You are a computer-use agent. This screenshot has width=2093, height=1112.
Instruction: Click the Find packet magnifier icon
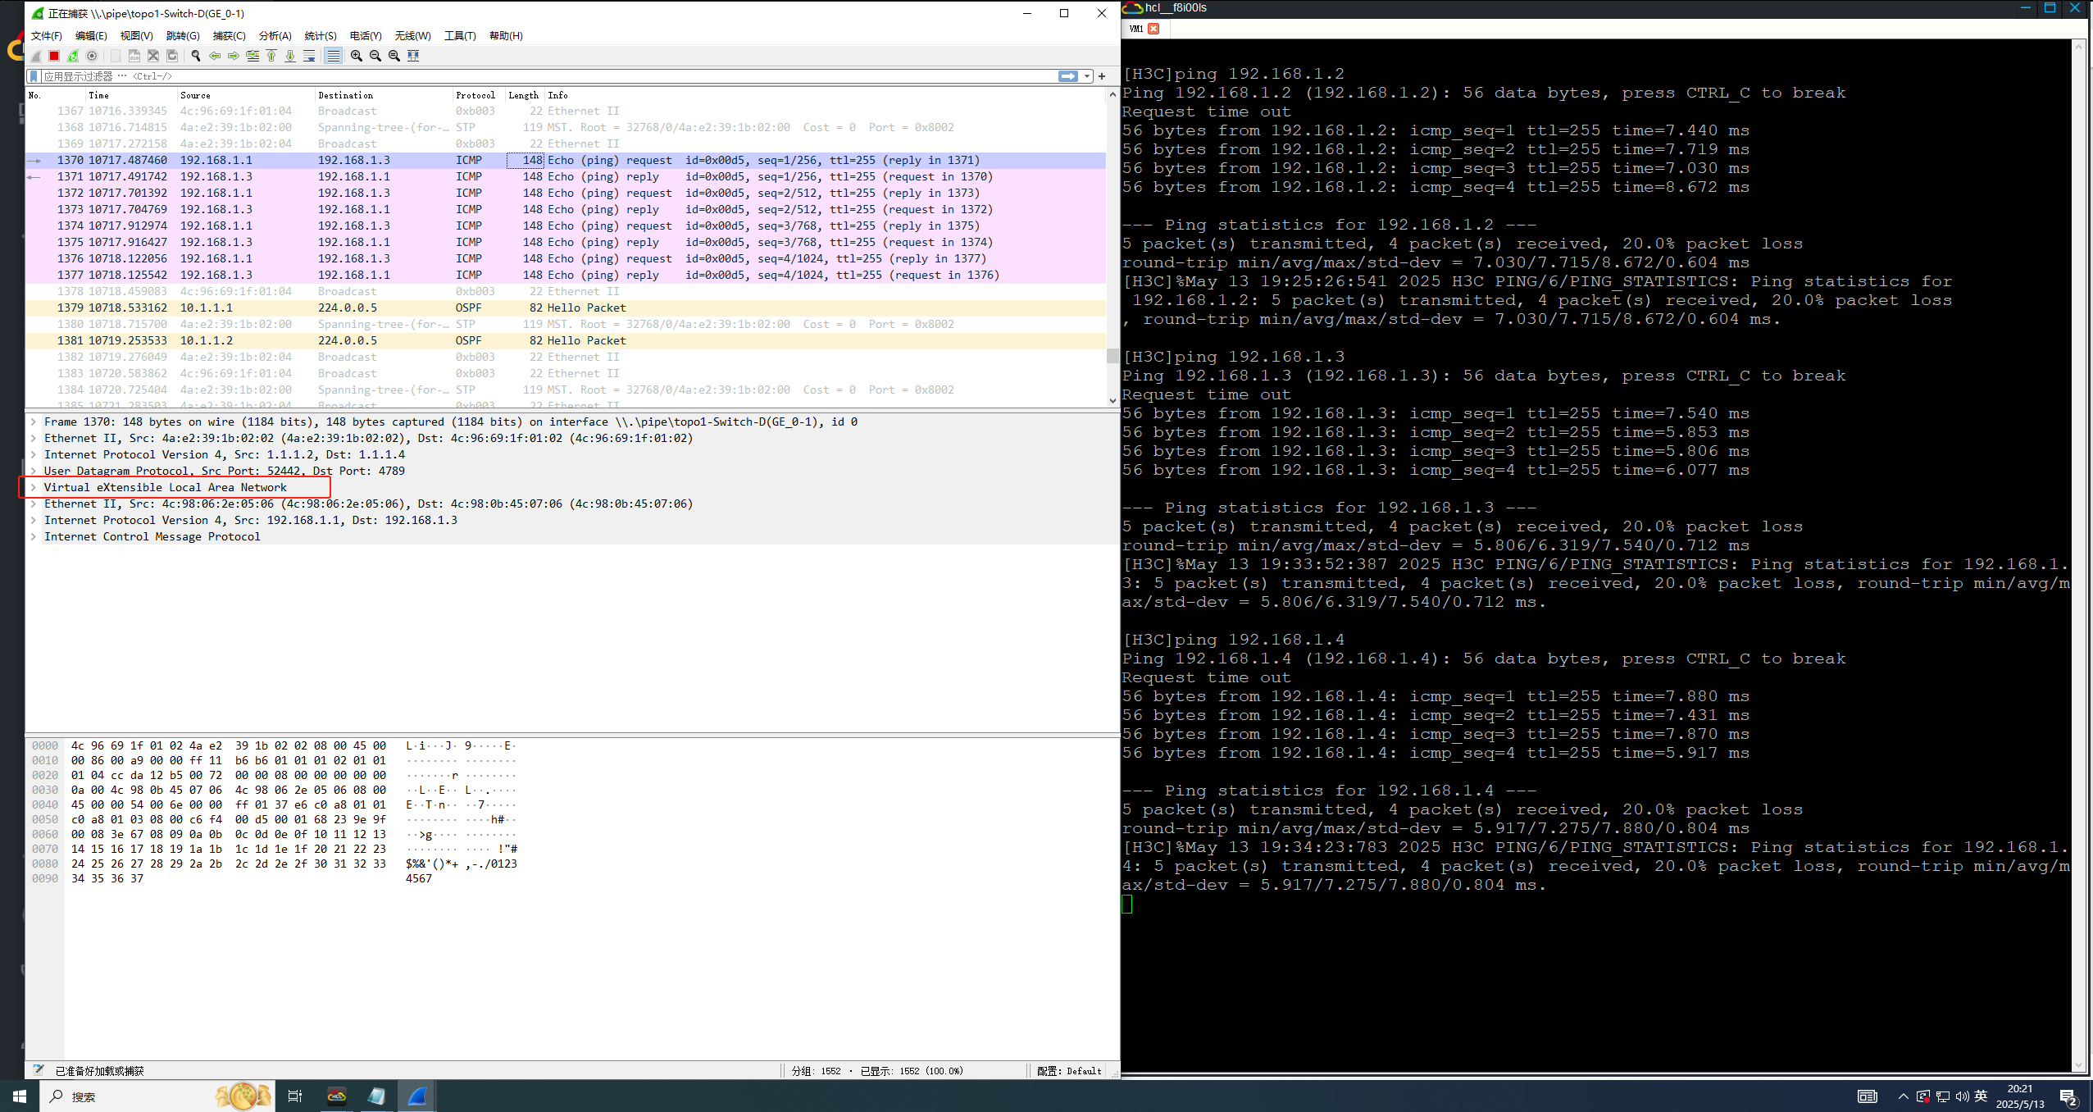point(196,56)
